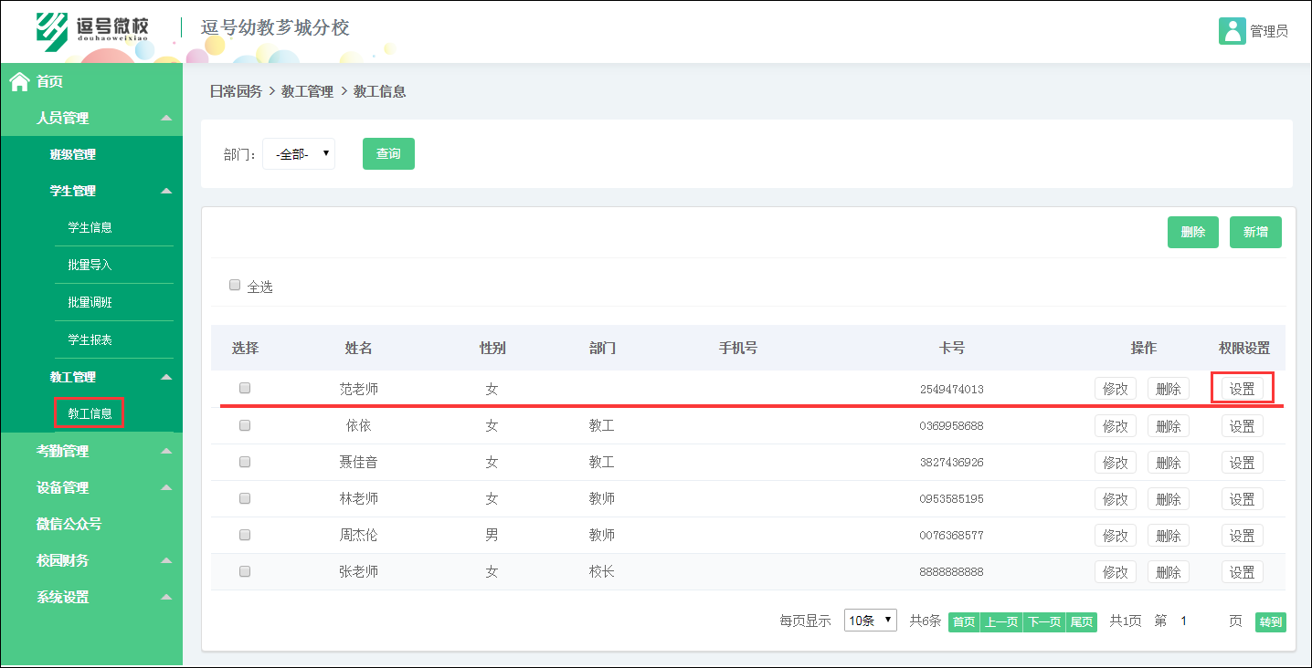This screenshot has width=1312, height=668.
Task: Click the 查询 search button
Action: click(x=388, y=153)
